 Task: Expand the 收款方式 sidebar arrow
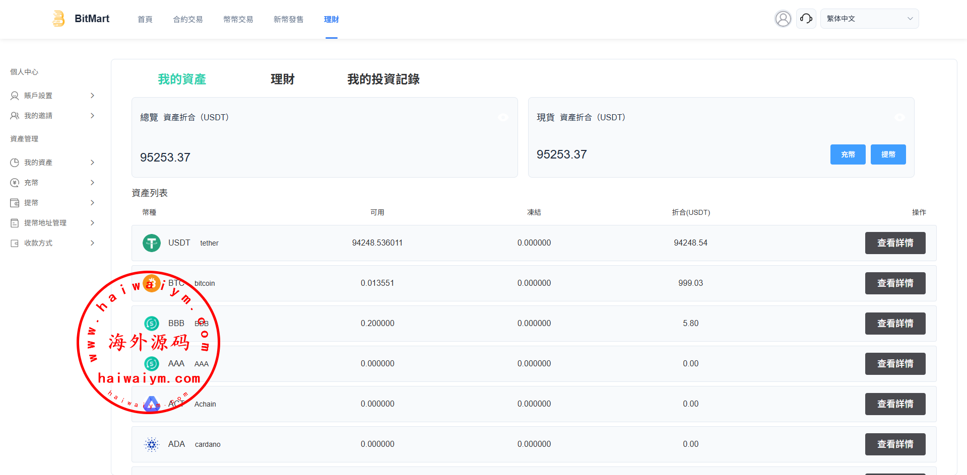coord(92,243)
